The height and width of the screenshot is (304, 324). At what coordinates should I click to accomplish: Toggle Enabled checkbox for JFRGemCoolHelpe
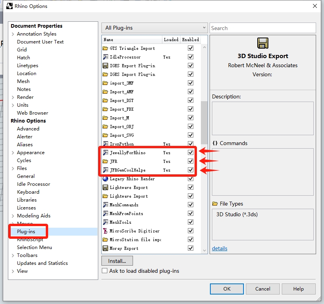[191, 170]
